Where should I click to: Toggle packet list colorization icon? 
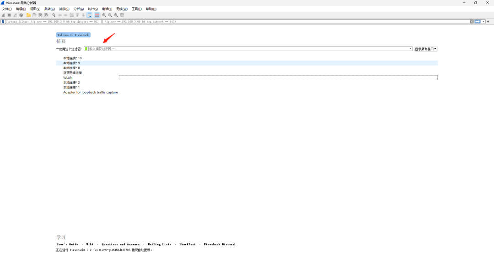97,15
